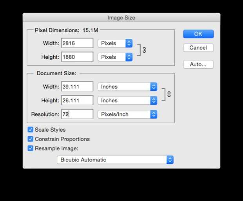Viewport: 243px width, 201px height.
Task: Expand document Width Inches dropdown
Action: click(127, 87)
